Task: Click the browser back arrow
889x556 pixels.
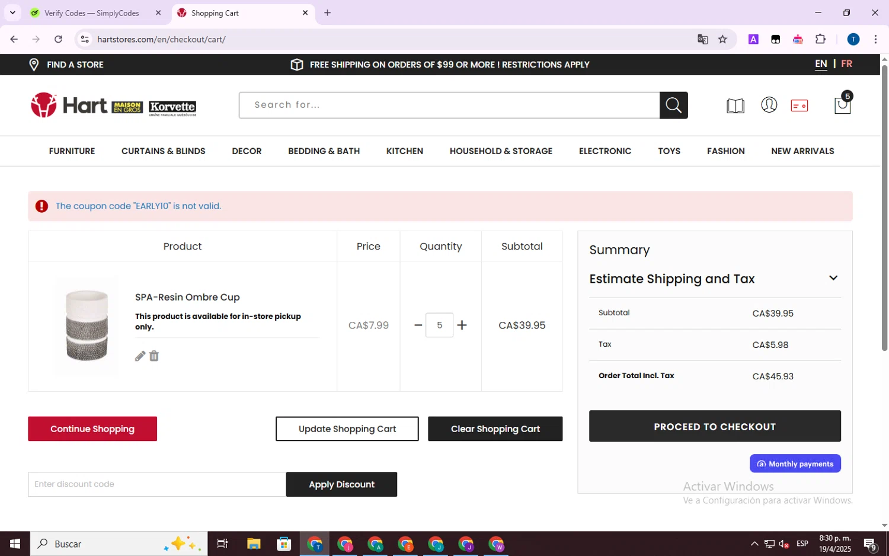Action: pyautogui.click(x=14, y=39)
